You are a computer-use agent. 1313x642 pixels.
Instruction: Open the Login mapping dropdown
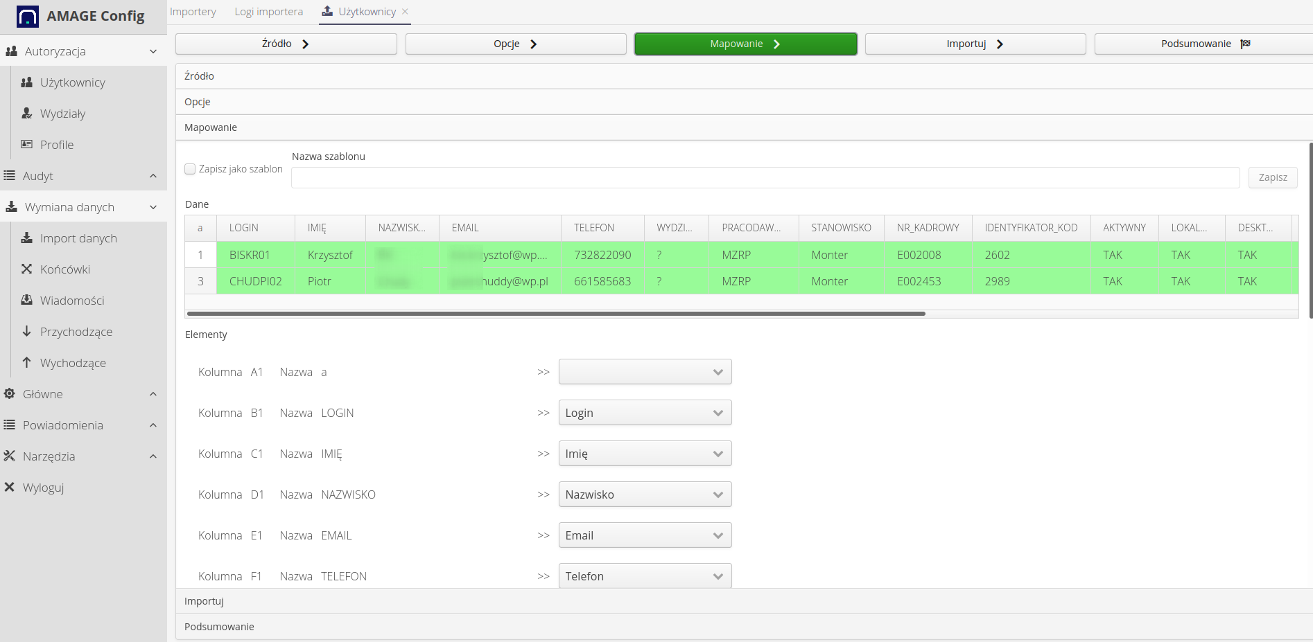pos(645,413)
